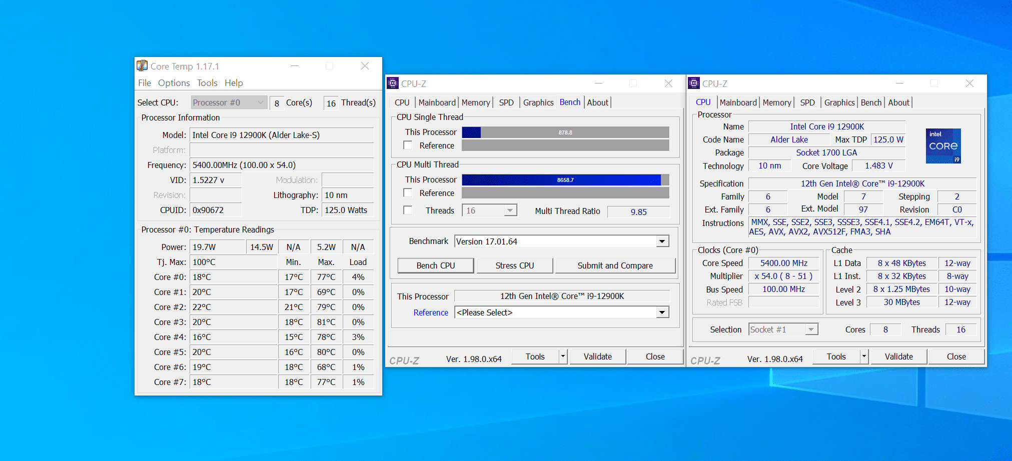1012x461 pixels.
Task: Click Close button in the Bench window
Action: click(x=655, y=356)
